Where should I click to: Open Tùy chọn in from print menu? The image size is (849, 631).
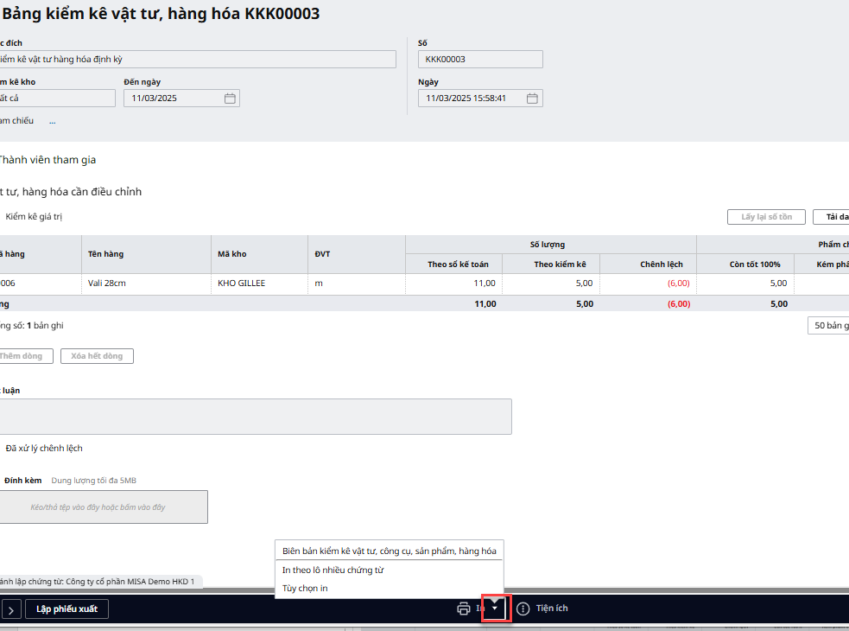tap(305, 589)
